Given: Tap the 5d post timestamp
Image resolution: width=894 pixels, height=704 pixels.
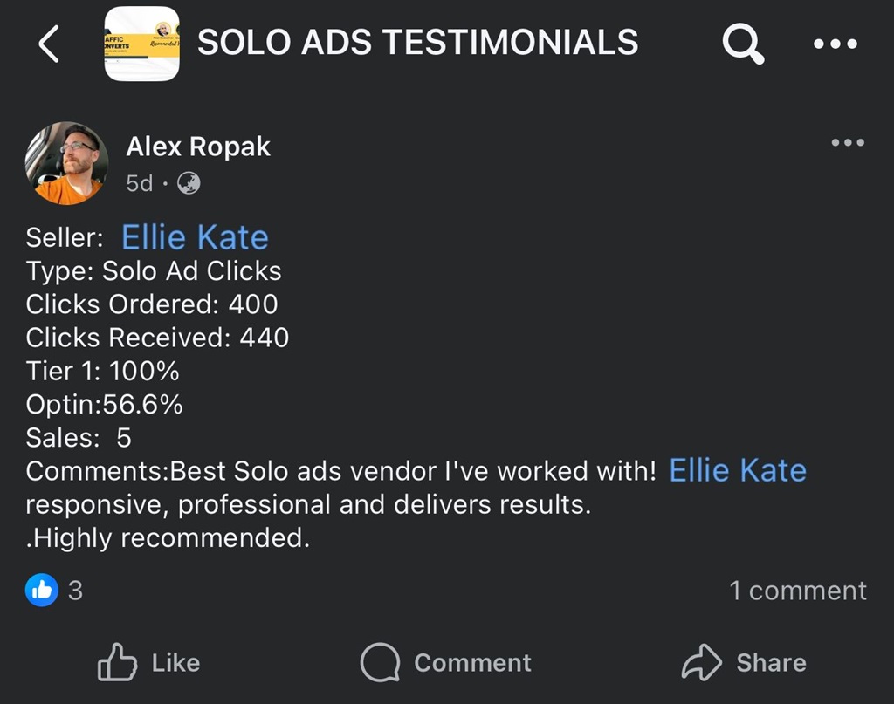Looking at the screenshot, I should click(139, 183).
